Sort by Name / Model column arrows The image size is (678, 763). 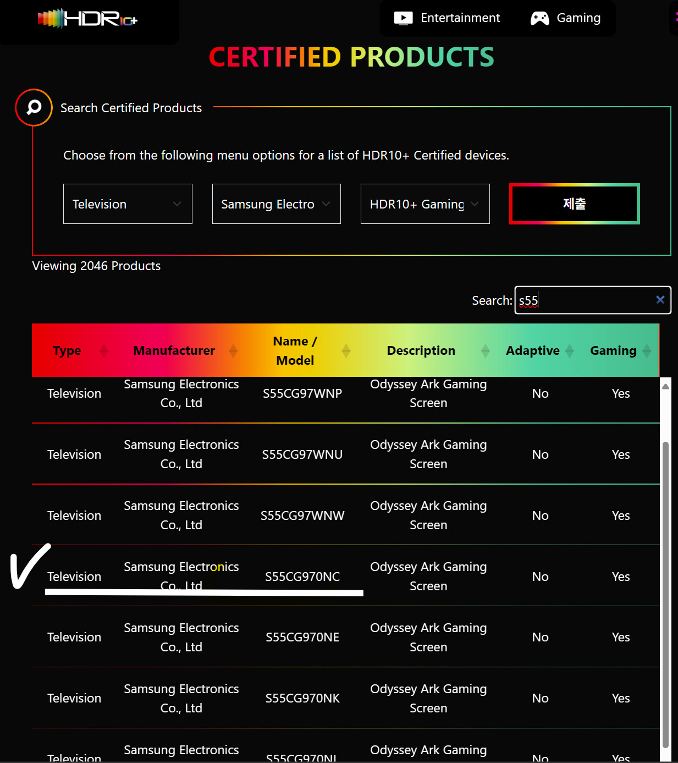pyautogui.click(x=346, y=350)
